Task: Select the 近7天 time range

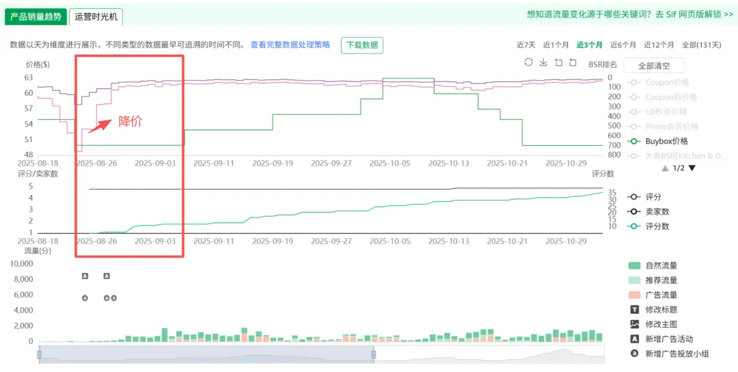Action: [x=525, y=44]
